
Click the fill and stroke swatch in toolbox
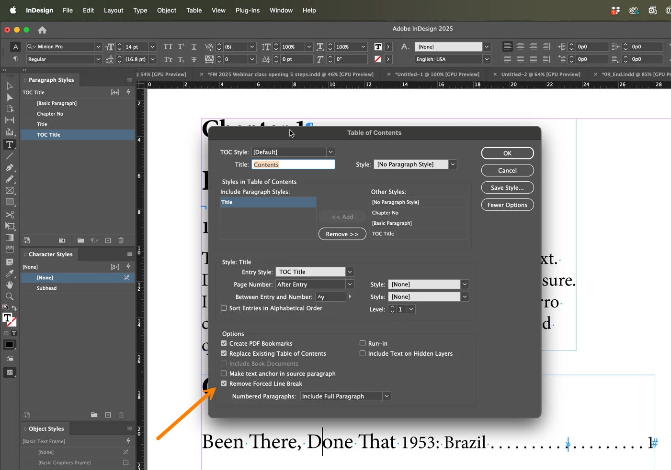9,319
